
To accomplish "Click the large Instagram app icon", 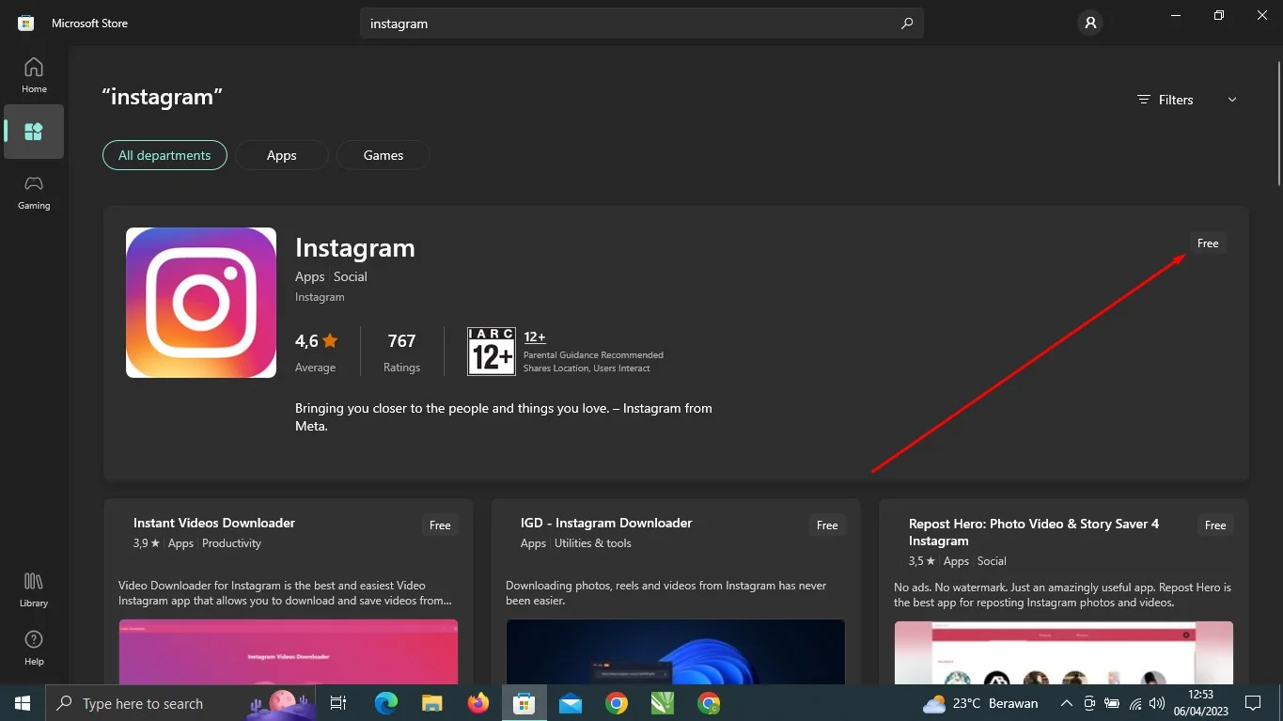I will tap(201, 303).
